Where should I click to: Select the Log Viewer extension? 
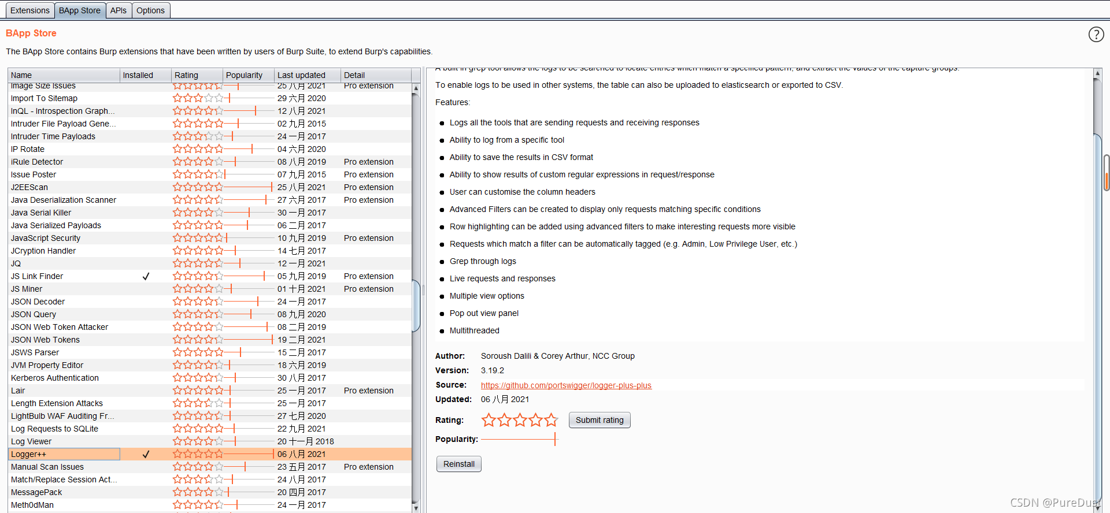[x=210, y=441]
